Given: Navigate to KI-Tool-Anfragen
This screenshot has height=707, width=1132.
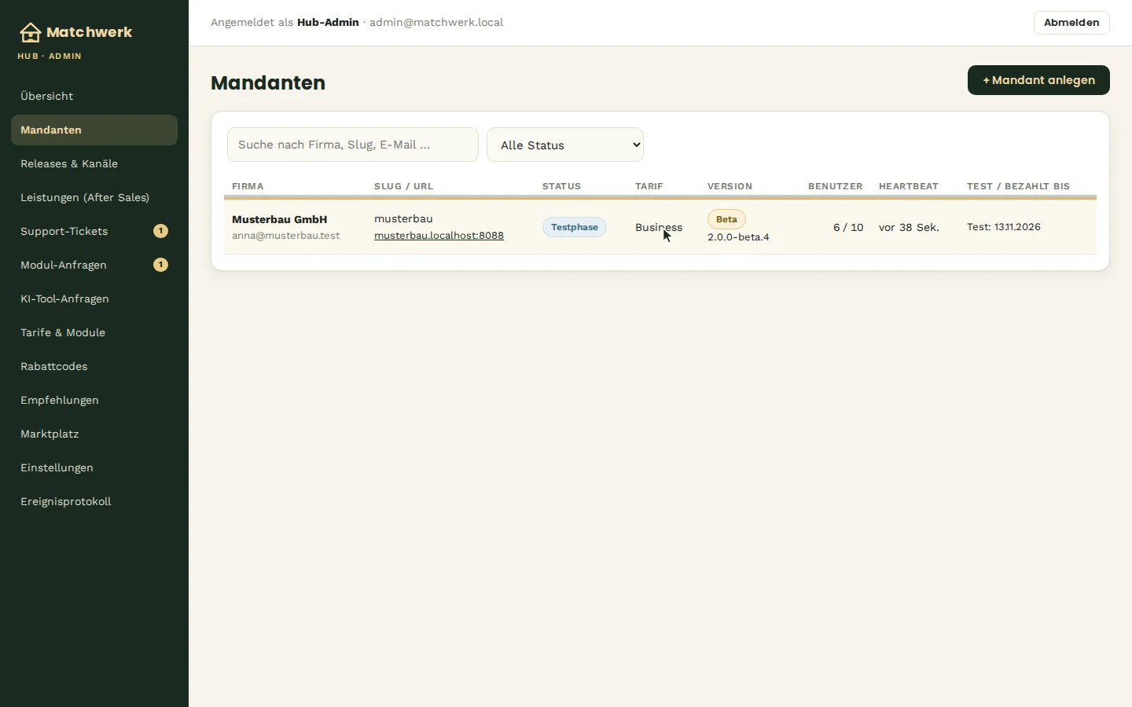Looking at the screenshot, I should 94,299.
